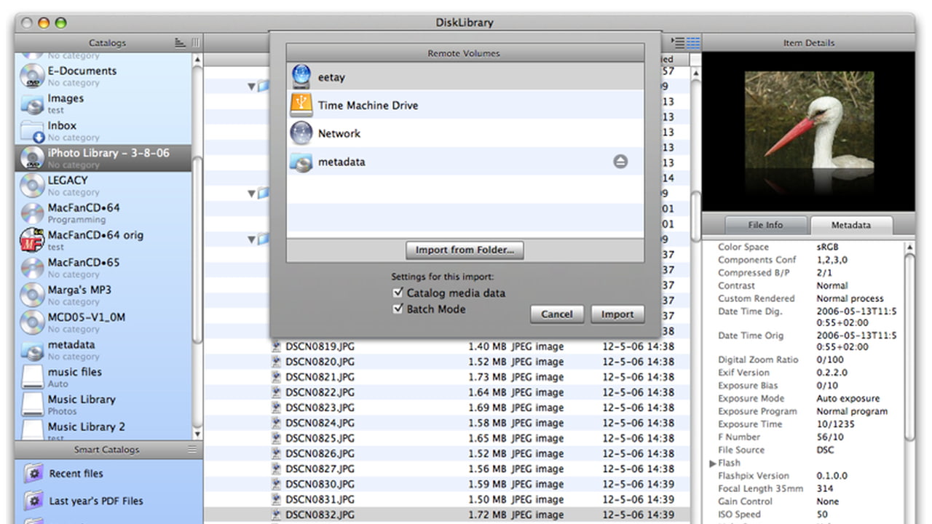Select the Metadata tab
Screen dimensions: 932x524
(x=850, y=225)
